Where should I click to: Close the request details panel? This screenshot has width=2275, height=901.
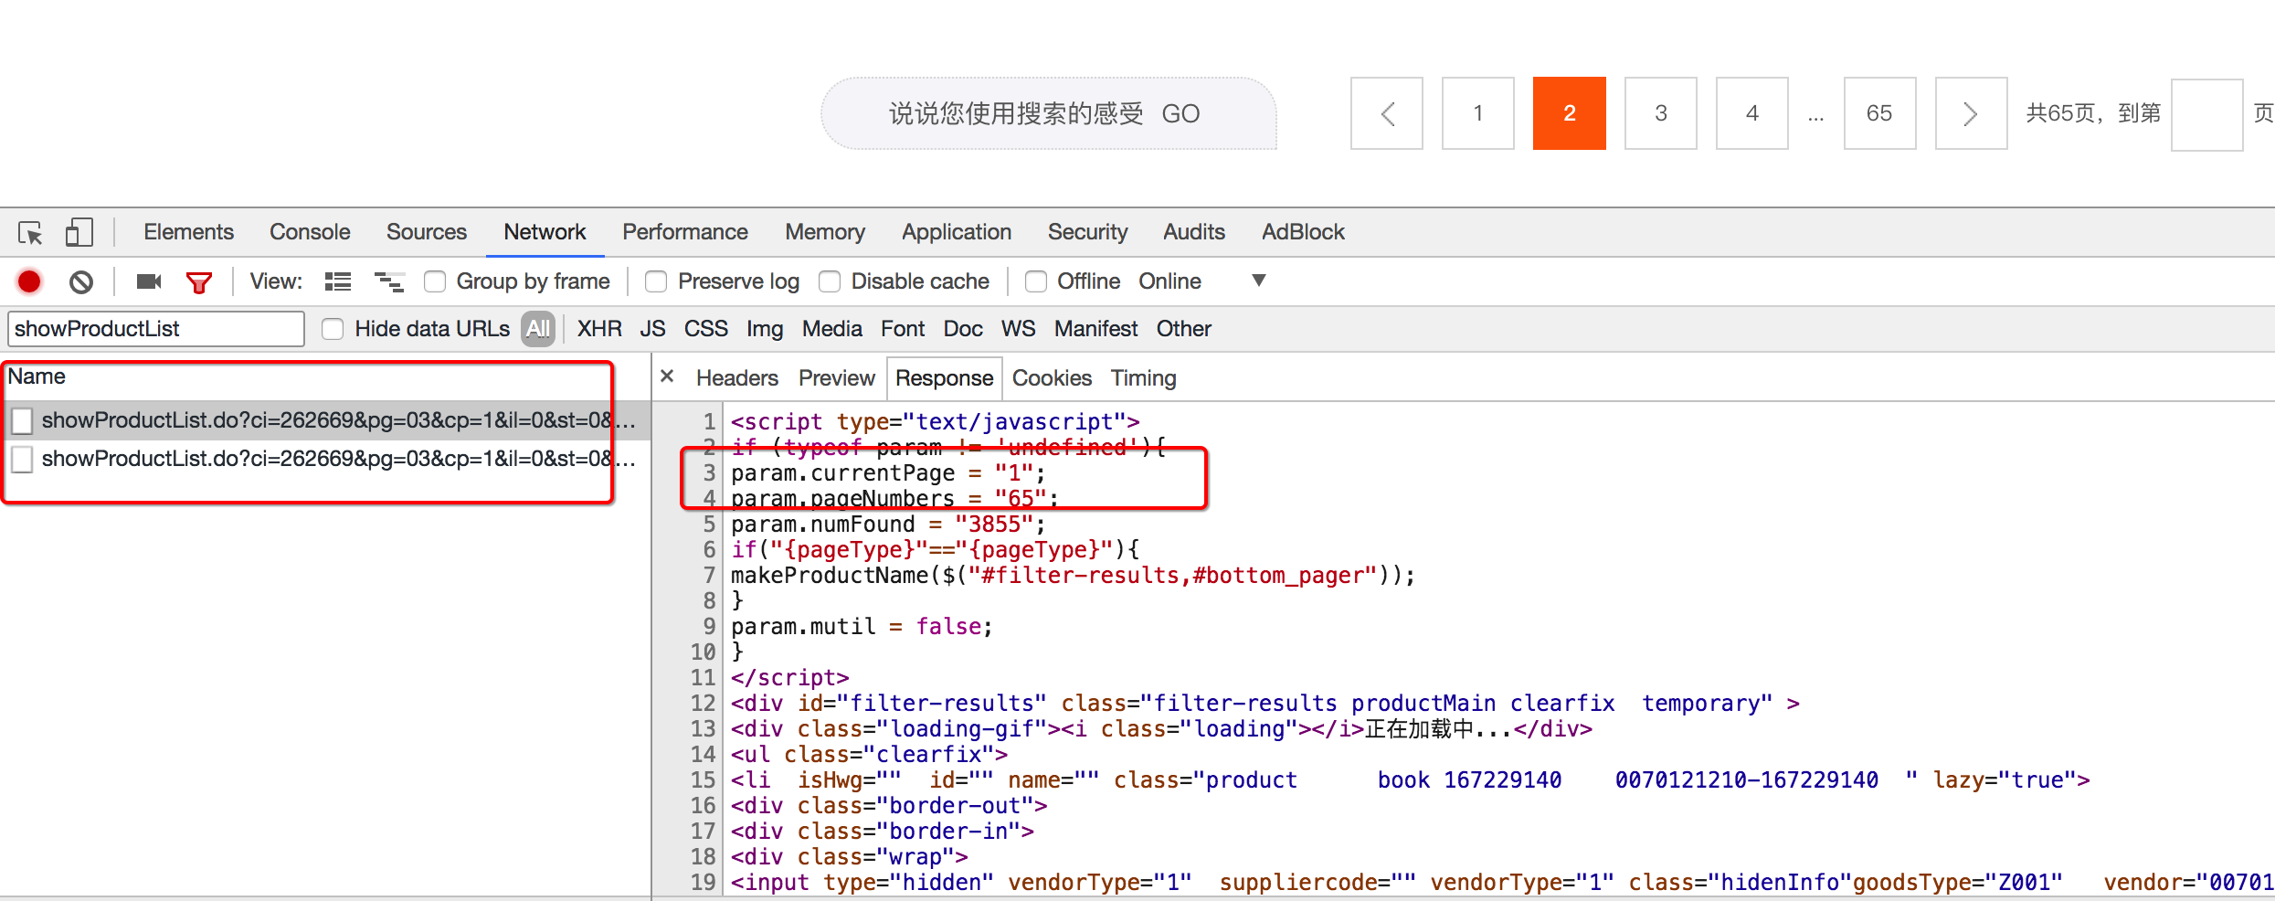(667, 376)
